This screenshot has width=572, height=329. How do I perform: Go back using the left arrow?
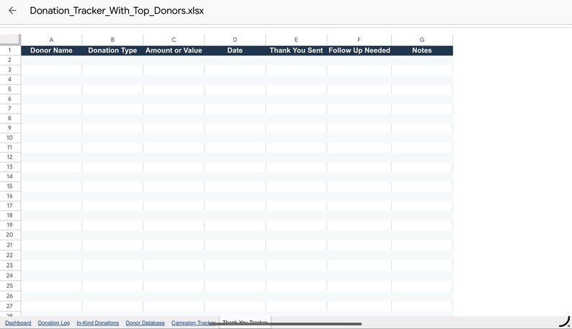click(x=12, y=11)
